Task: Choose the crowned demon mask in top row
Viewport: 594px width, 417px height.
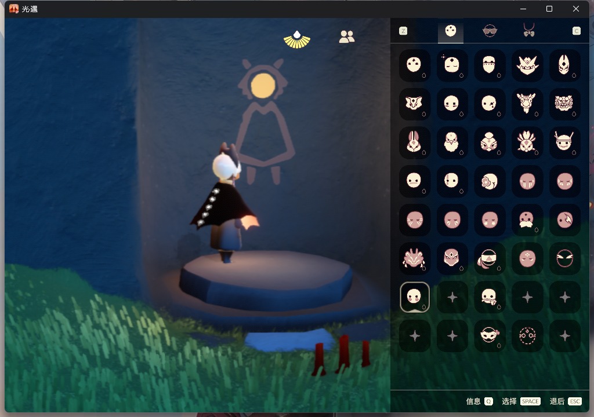Action: [527, 65]
